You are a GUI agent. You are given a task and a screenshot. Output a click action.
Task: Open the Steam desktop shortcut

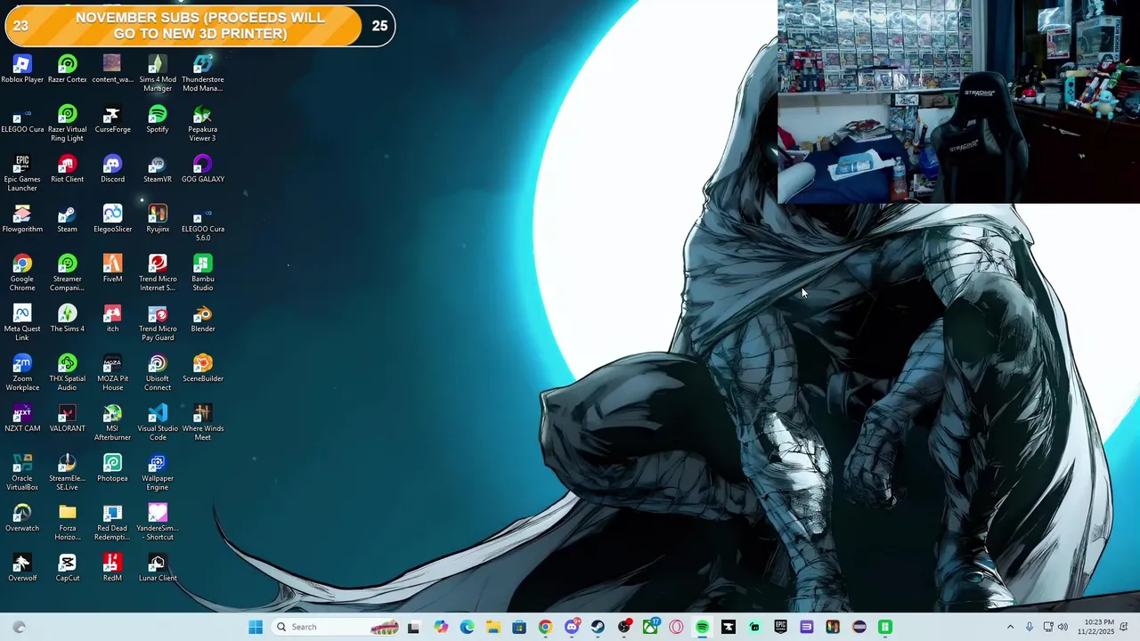[x=68, y=219]
